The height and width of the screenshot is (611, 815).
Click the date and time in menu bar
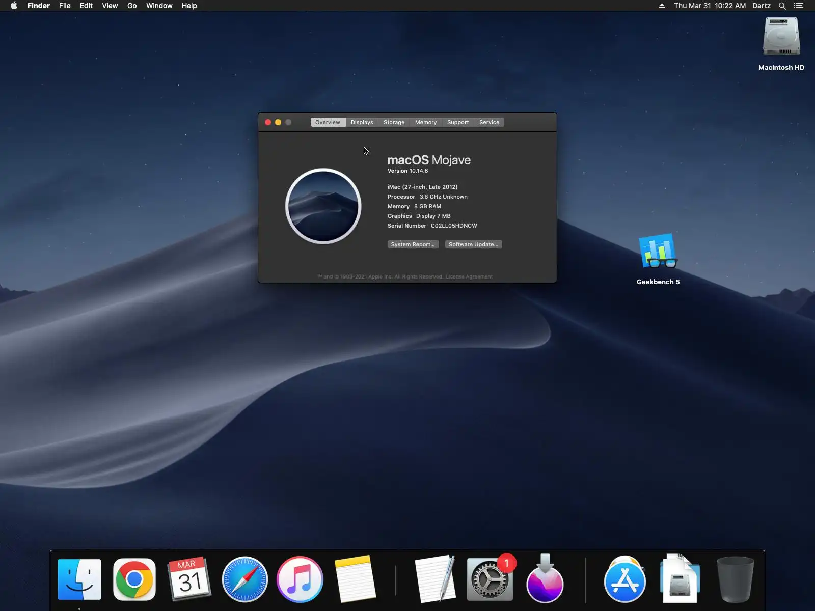click(710, 6)
